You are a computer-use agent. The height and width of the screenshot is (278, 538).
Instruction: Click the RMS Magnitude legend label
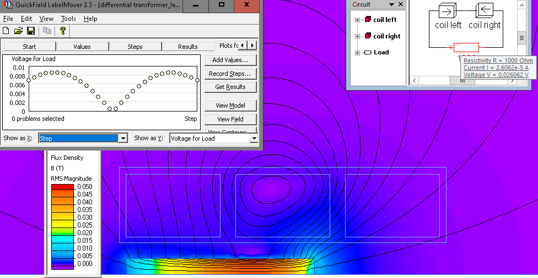click(x=71, y=179)
